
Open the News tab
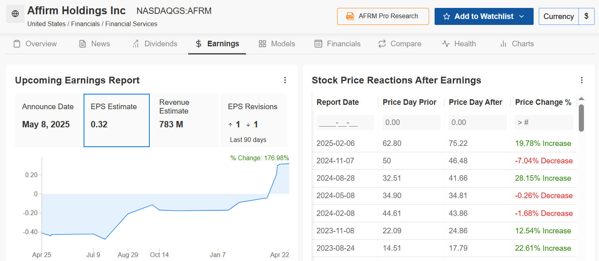[x=94, y=44]
